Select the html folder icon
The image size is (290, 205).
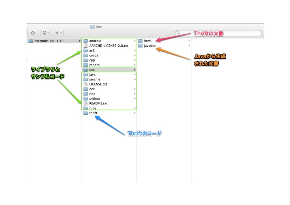(140, 41)
